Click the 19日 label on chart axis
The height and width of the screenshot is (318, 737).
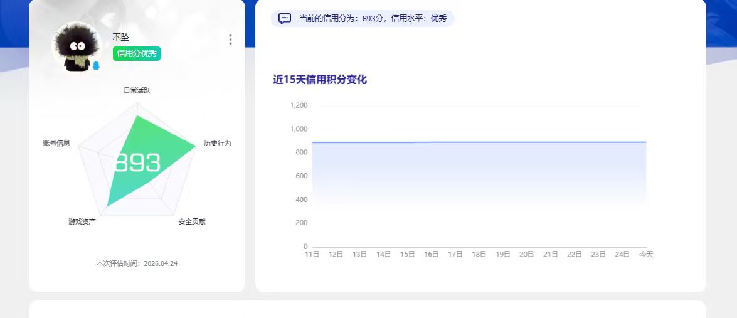point(503,254)
